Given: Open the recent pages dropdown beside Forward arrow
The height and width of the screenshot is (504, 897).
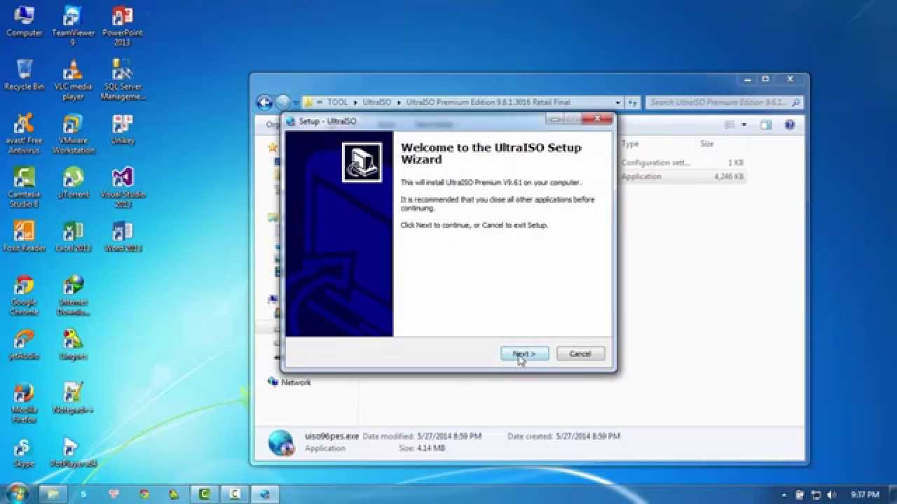Looking at the screenshot, I should tap(295, 103).
